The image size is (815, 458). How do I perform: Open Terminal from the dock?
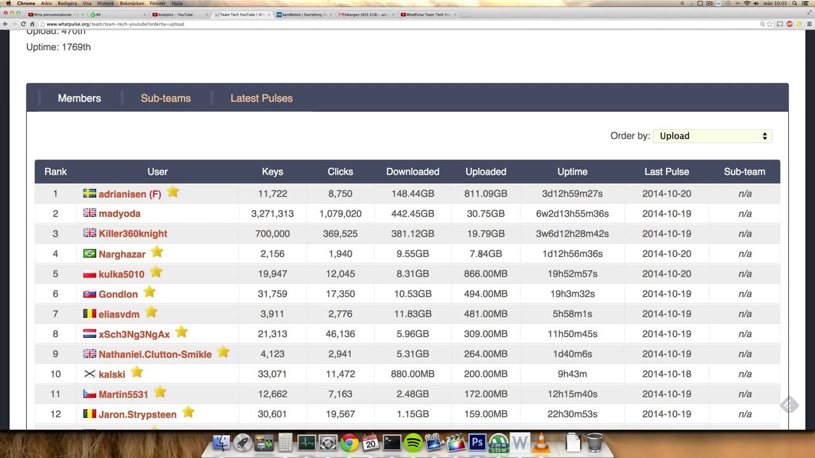[x=392, y=442]
